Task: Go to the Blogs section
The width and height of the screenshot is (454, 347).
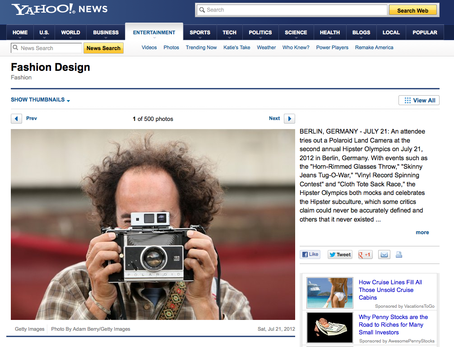Action: click(361, 32)
